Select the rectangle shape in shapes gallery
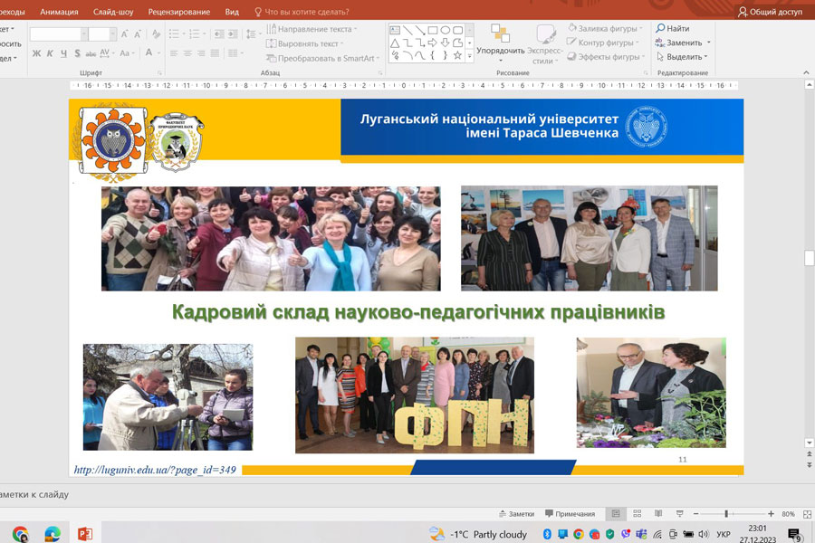 [x=433, y=30]
